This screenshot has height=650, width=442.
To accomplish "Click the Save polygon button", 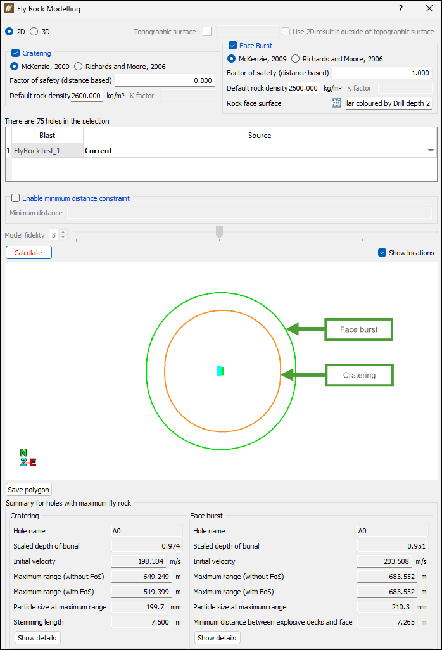I will coord(28,490).
